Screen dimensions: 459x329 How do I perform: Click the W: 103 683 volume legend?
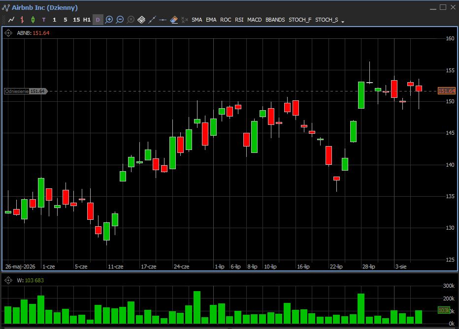pyautogui.click(x=30, y=280)
